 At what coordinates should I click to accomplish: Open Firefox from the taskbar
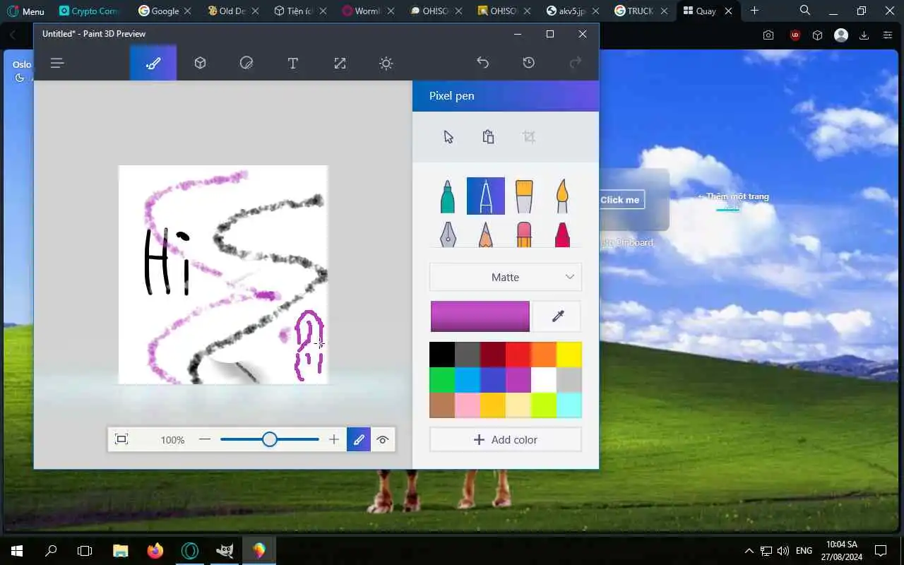tap(155, 551)
